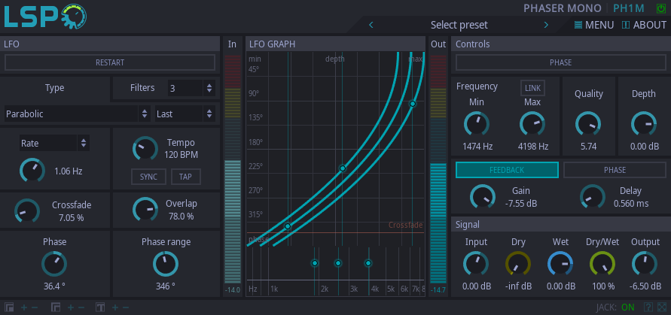Toggle the tempo SYNC button
Image resolution: width=671 pixels, height=315 pixels.
(x=148, y=177)
